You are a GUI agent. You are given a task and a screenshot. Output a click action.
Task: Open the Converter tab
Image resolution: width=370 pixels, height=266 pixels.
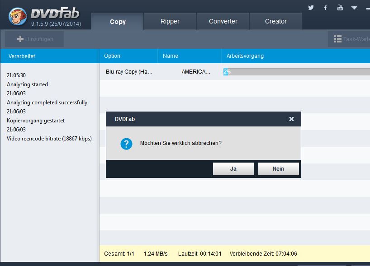click(x=223, y=21)
